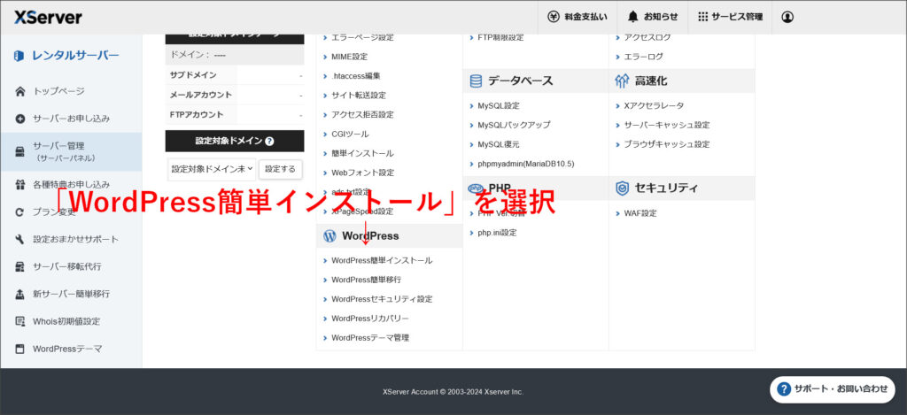907x415 pixels.
Task: Open the service management grid icon
Action: click(x=702, y=17)
